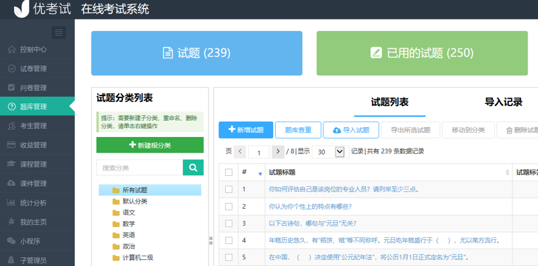Click the 英语 folder icon
The image size is (538, 266).
point(116,235)
